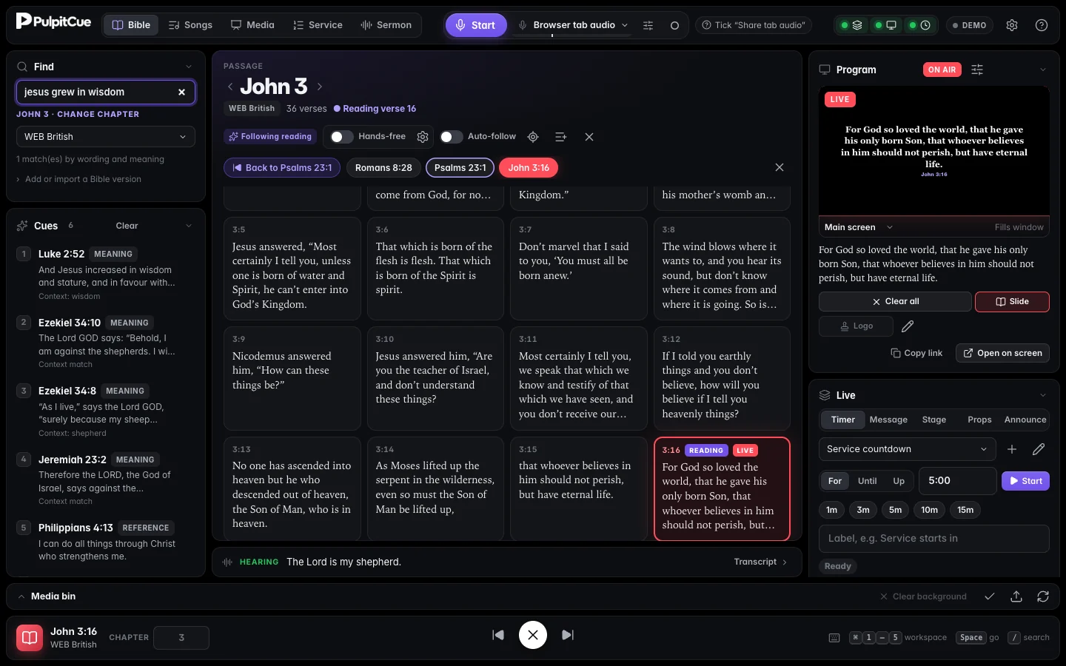The height and width of the screenshot is (666, 1066).
Task: Click Back to Psalms 23:1 button
Action: 282,168
